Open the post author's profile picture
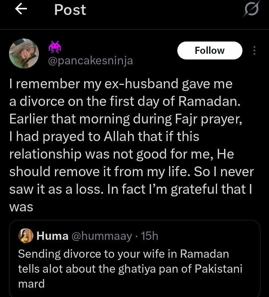The height and width of the screenshot is (297, 269). coord(24,53)
